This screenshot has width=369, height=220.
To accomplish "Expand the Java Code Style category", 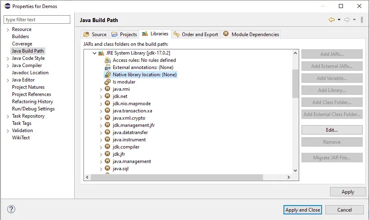I will (x=8, y=59).
